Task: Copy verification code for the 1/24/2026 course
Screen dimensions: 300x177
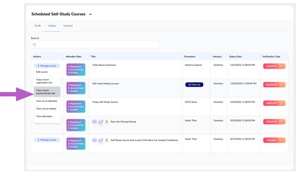Action: click(x=274, y=103)
